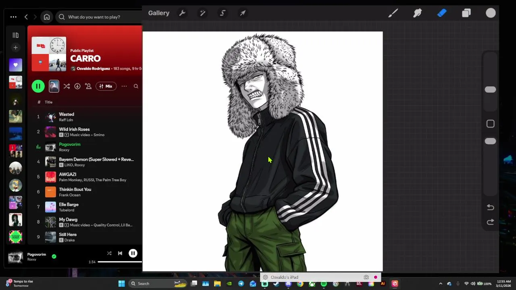
Task: Select the Smudge tool in Procreate
Action: tap(418, 13)
